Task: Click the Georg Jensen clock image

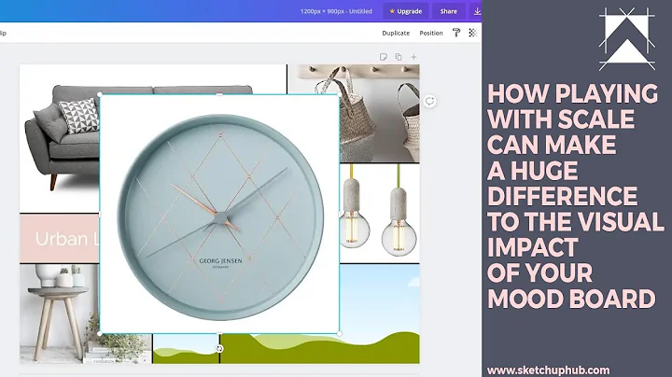Action: coord(220,215)
